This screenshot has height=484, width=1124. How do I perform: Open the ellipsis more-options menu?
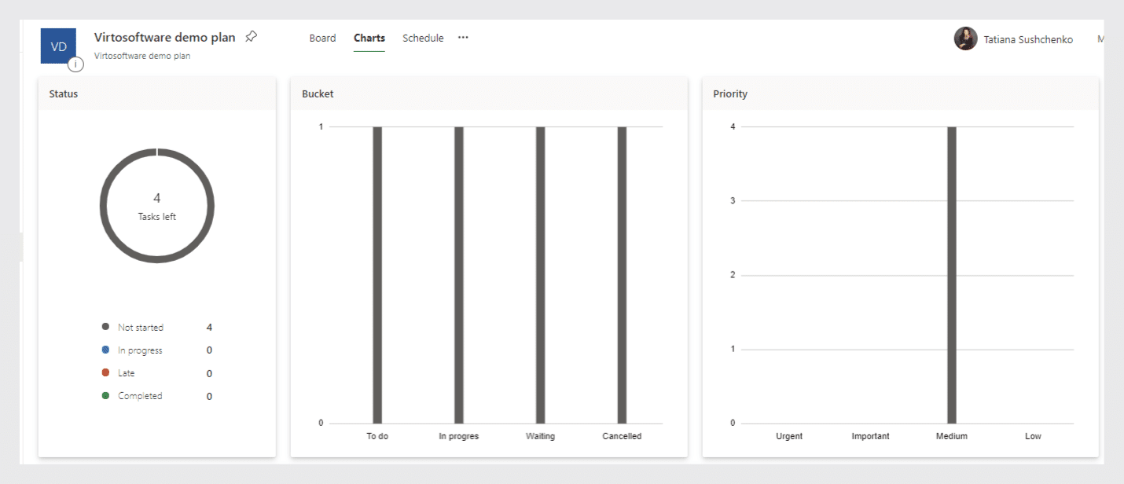pyautogui.click(x=463, y=37)
